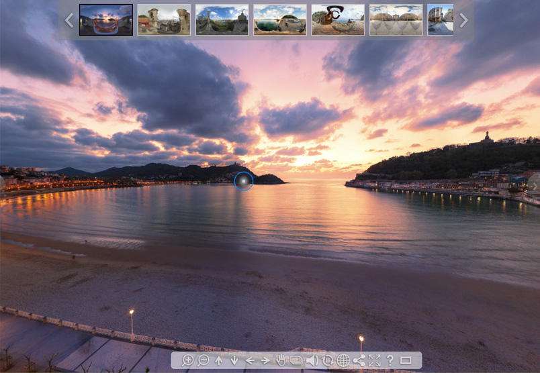Mute sound with the speaker icon
This screenshot has width=540, height=373.
coord(312,360)
